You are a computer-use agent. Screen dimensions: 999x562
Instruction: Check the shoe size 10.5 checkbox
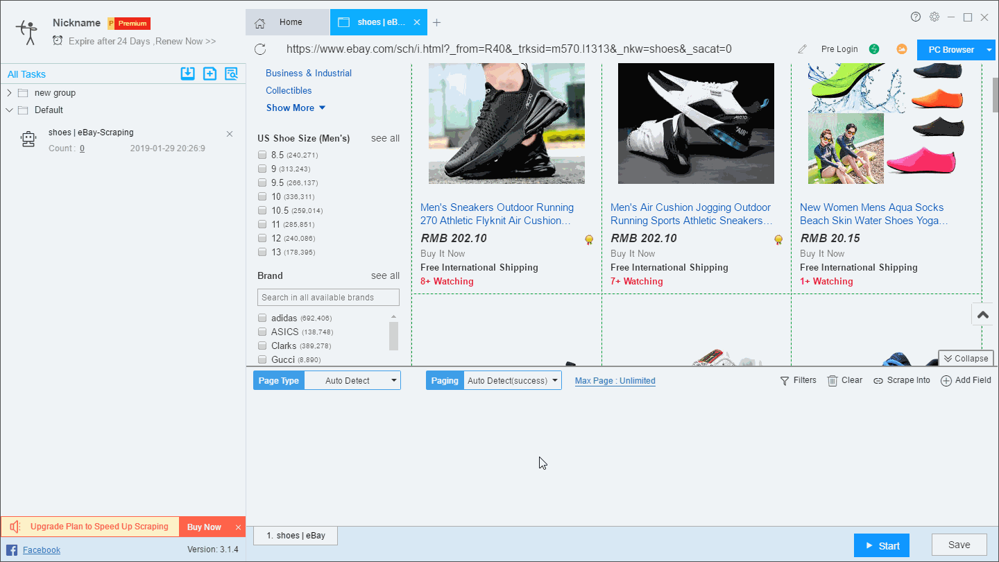point(262,210)
